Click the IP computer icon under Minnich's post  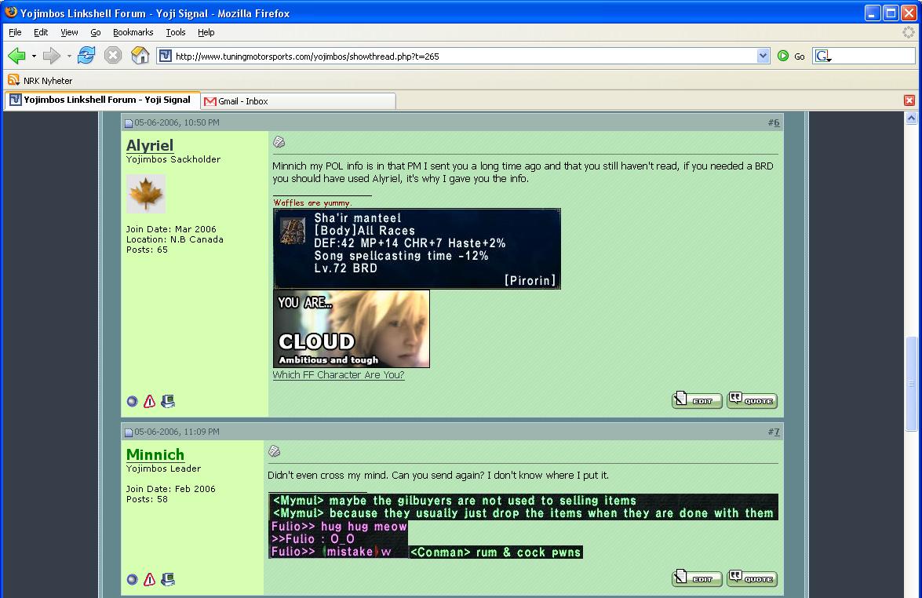coord(167,580)
